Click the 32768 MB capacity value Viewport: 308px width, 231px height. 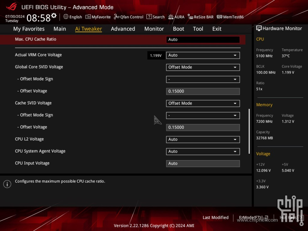[264, 138]
